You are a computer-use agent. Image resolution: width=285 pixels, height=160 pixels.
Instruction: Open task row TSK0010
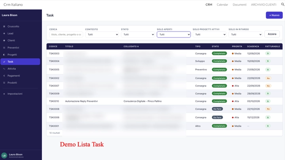165,101
